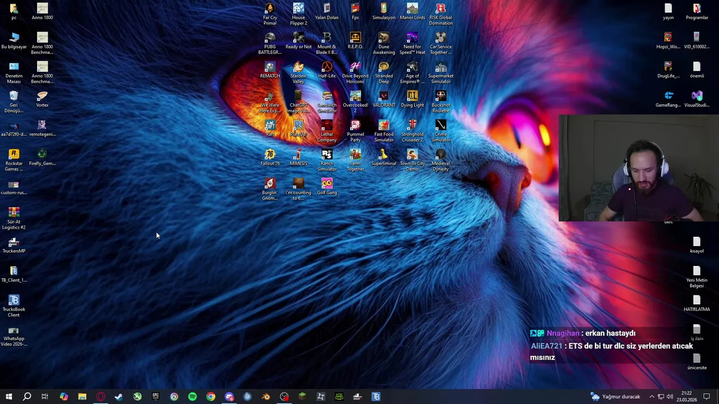Select the Stronghold Crusader 2 icon
This screenshot has height=404, width=719.
[412, 131]
